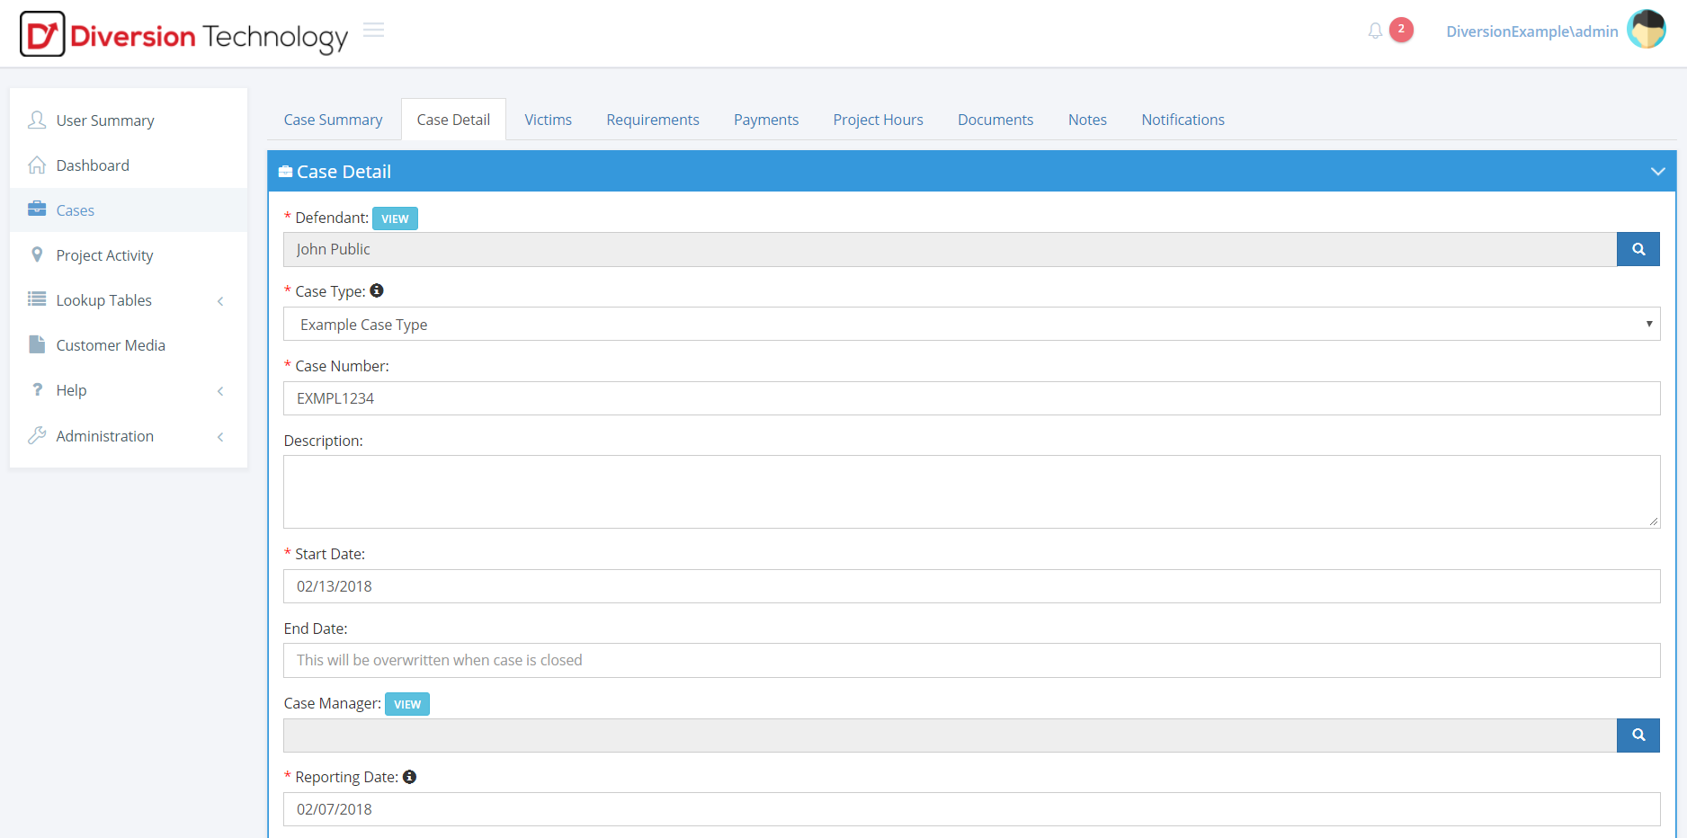Click the Defendant search magnifier button
The height and width of the screenshot is (838, 1687).
[x=1638, y=249]
